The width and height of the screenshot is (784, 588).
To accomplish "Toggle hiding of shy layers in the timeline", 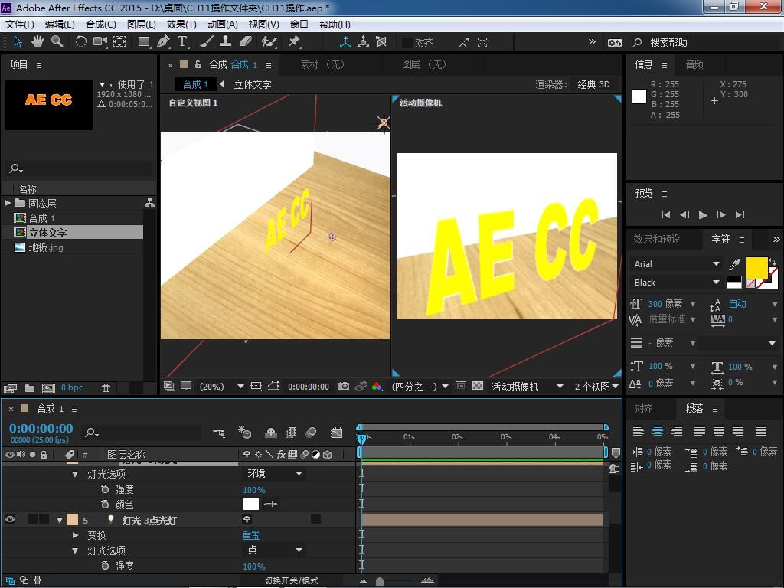I will click(x=270, y=433).
